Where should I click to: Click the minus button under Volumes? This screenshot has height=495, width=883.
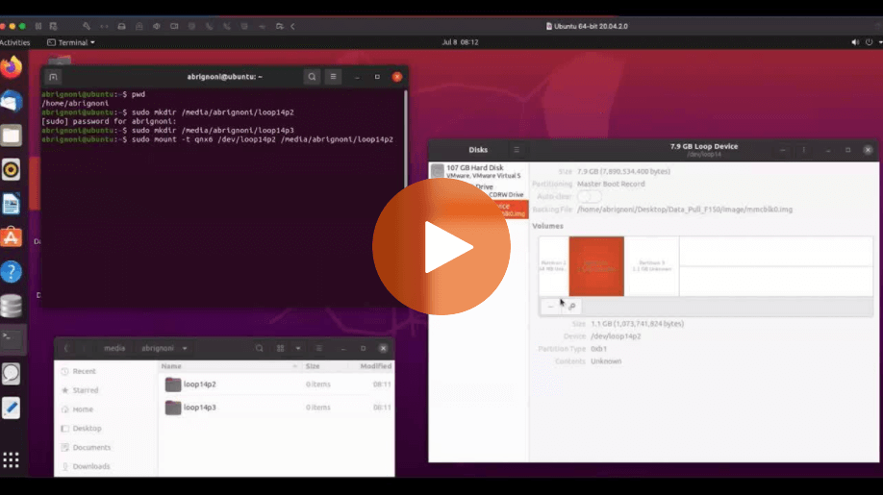tap(551, 306)
